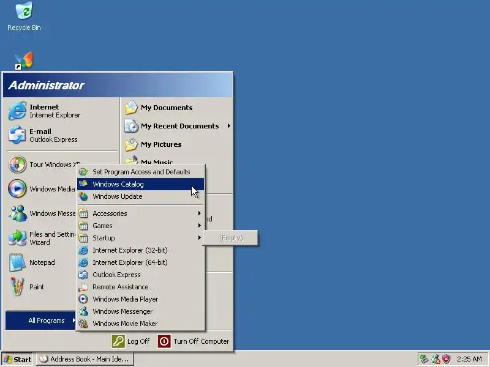Select Set Program Access and Defaults text

coord(141,172)
